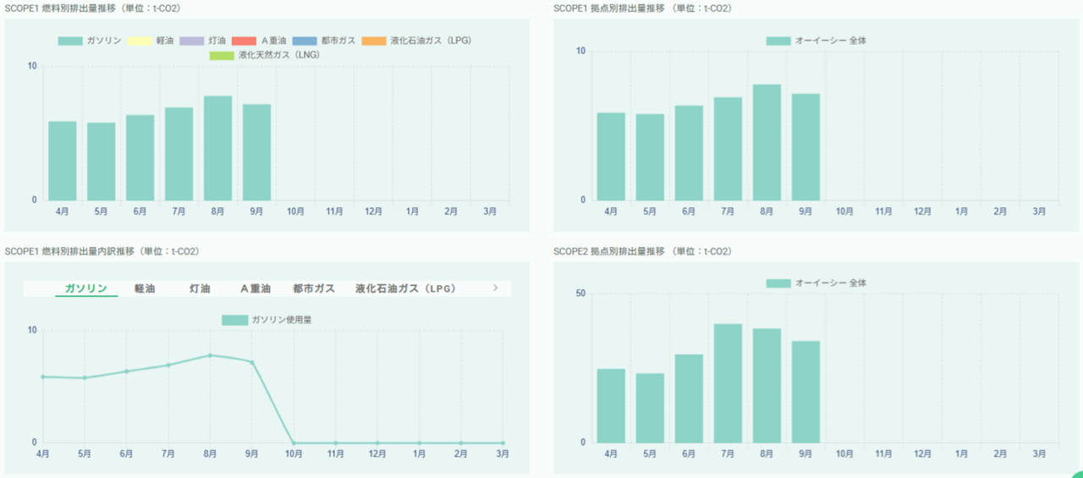Click the 7月 bar in SCOPE2 拠点別 chart
Image resolution: width=1083 pixels, height=478 pixels.
tap(728, 382)
